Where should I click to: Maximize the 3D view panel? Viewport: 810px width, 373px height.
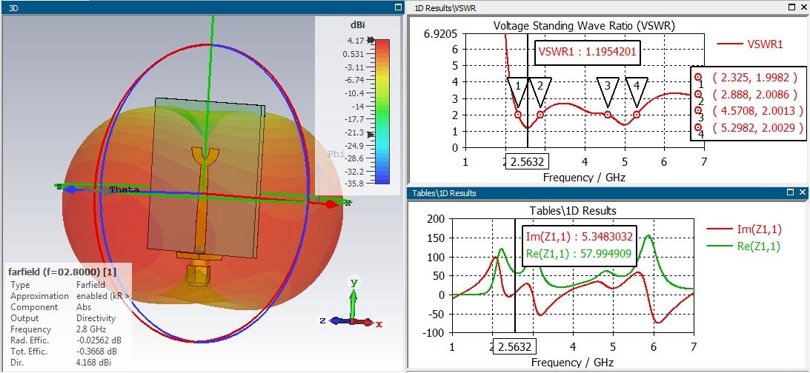398,7
